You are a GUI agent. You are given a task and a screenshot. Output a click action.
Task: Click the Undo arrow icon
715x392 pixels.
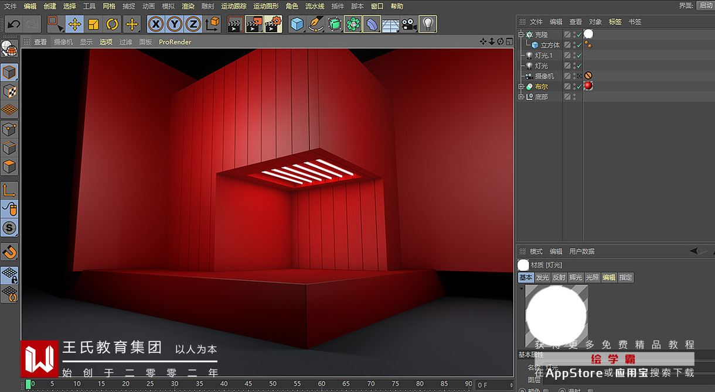point(13,25)
